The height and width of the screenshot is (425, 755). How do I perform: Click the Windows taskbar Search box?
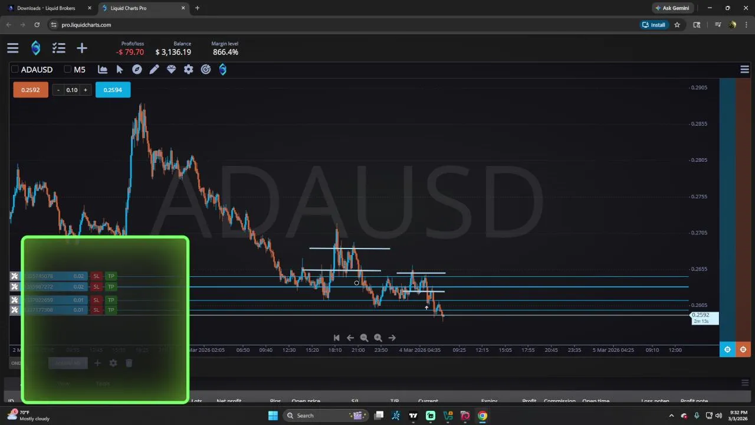(x=325, y=416)
